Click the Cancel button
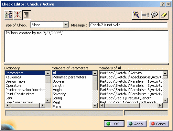 pyautogui.click(x=159, y=124)
